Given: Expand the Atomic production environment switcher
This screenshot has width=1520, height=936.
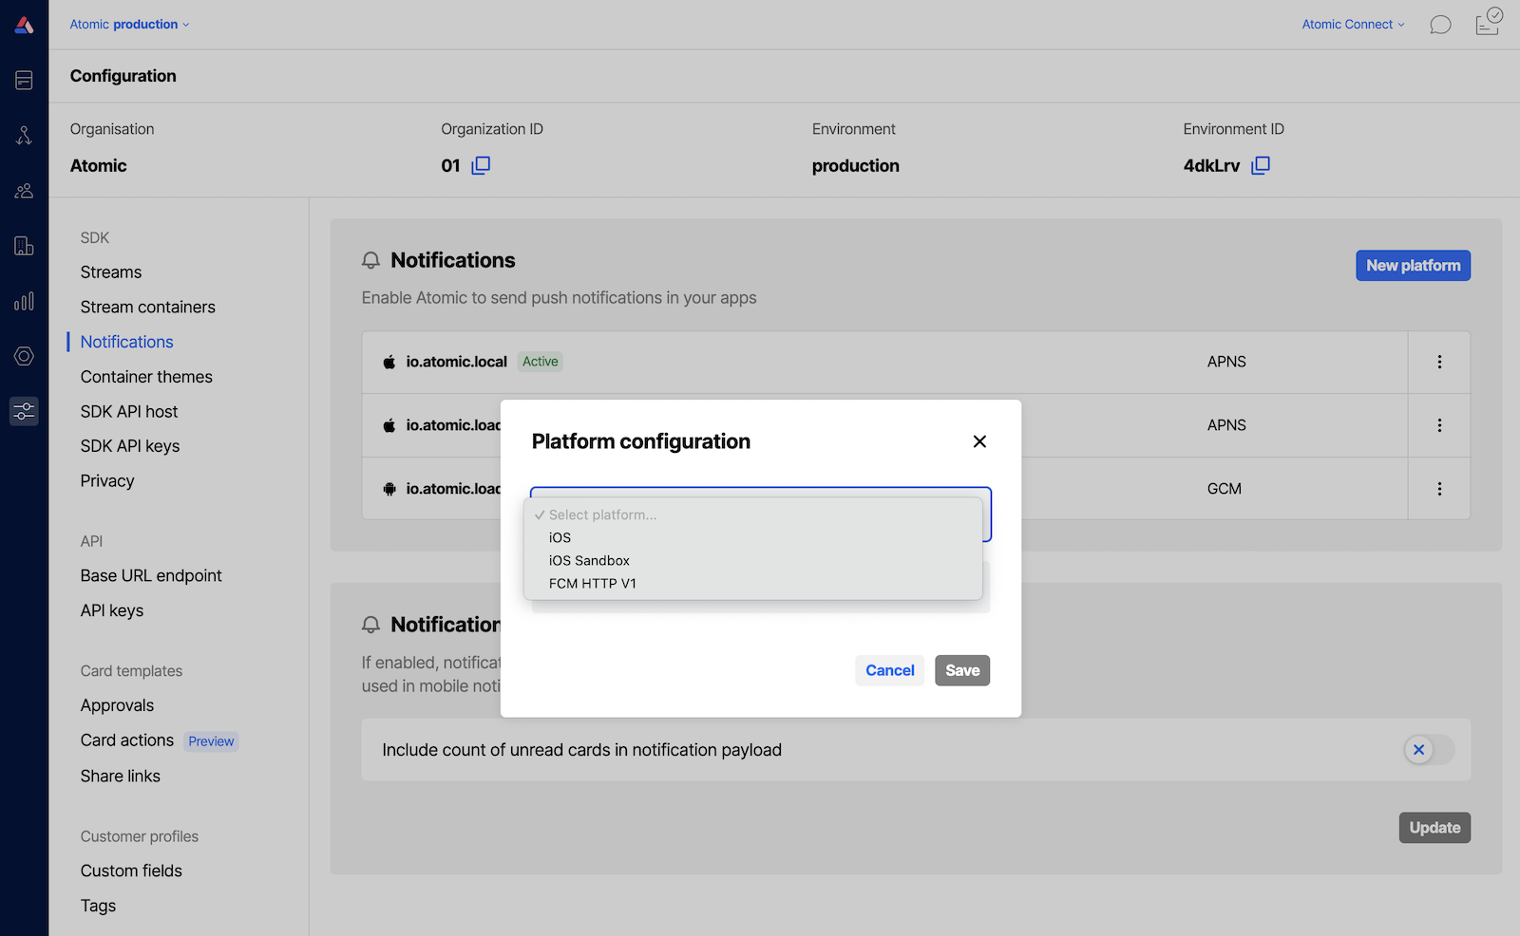Looking at the screenshot, I should (x=129, y=25).
